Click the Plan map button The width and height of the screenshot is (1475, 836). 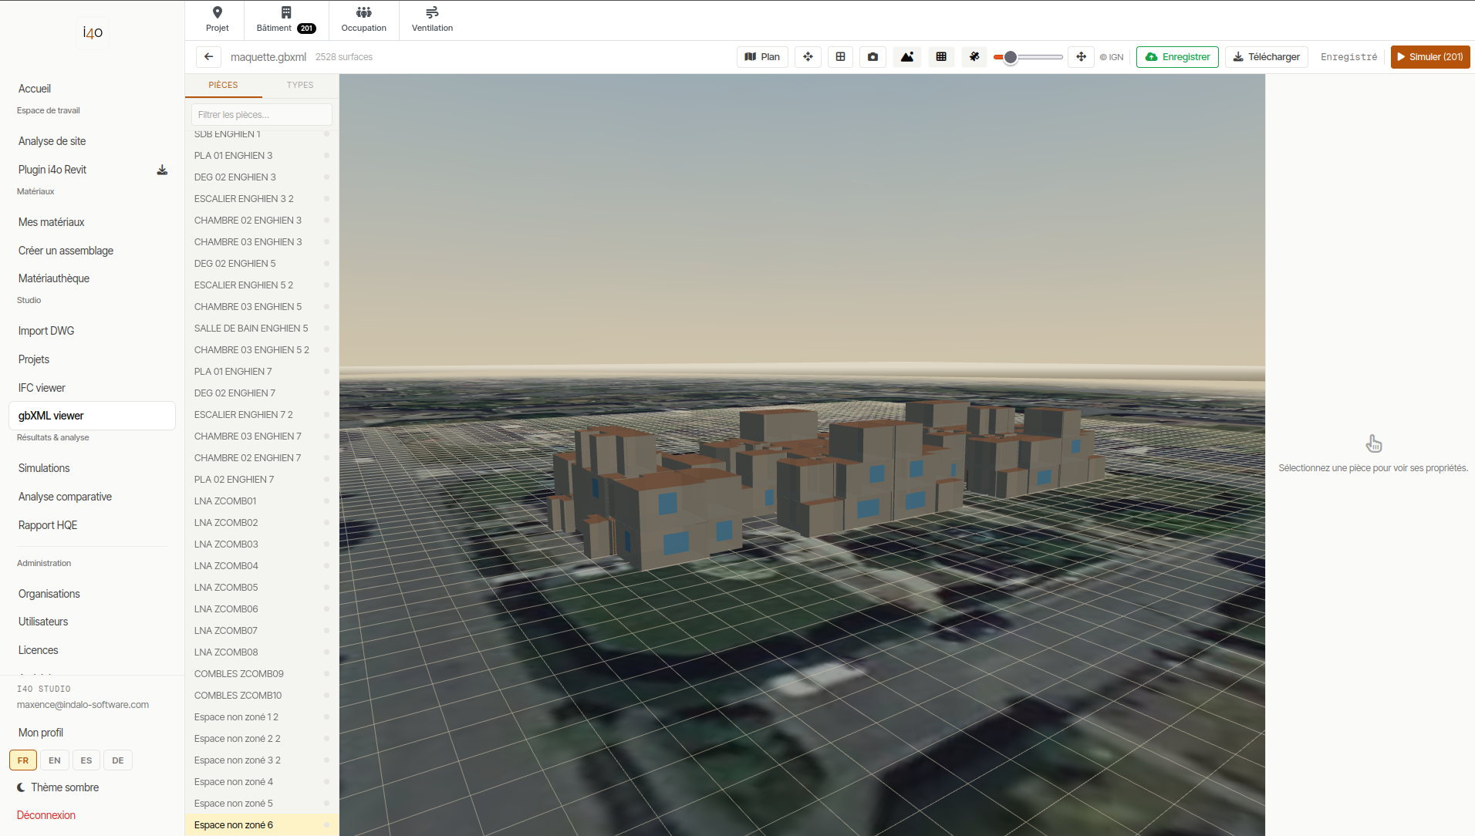(x=762, y=57)
